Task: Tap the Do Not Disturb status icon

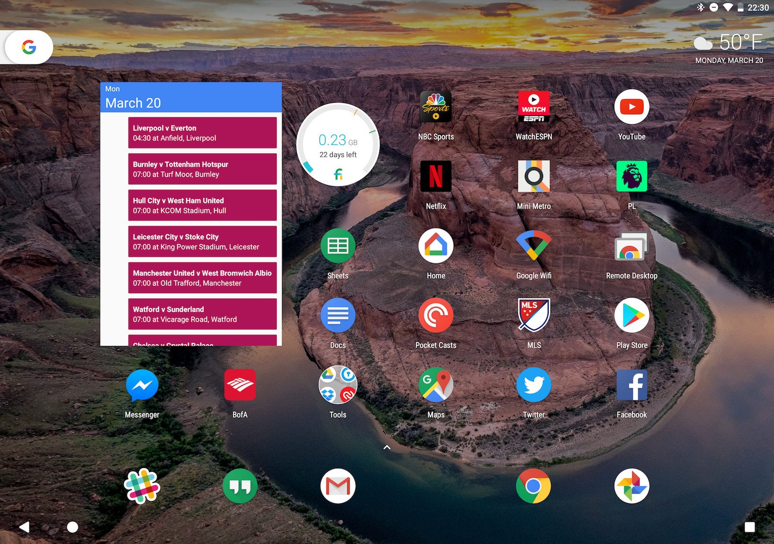Action: [x=714, y=7]
